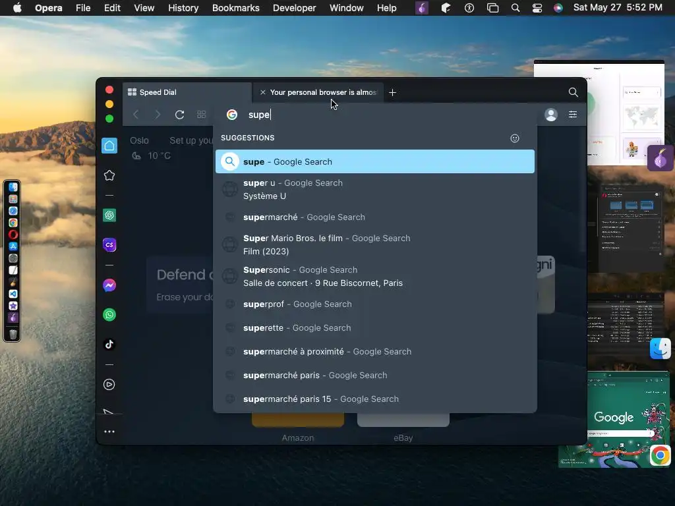Open the ChatSonic CS sidebar icon
The image size is (675, 506).
pyautogui.click(x=109, y=245)
